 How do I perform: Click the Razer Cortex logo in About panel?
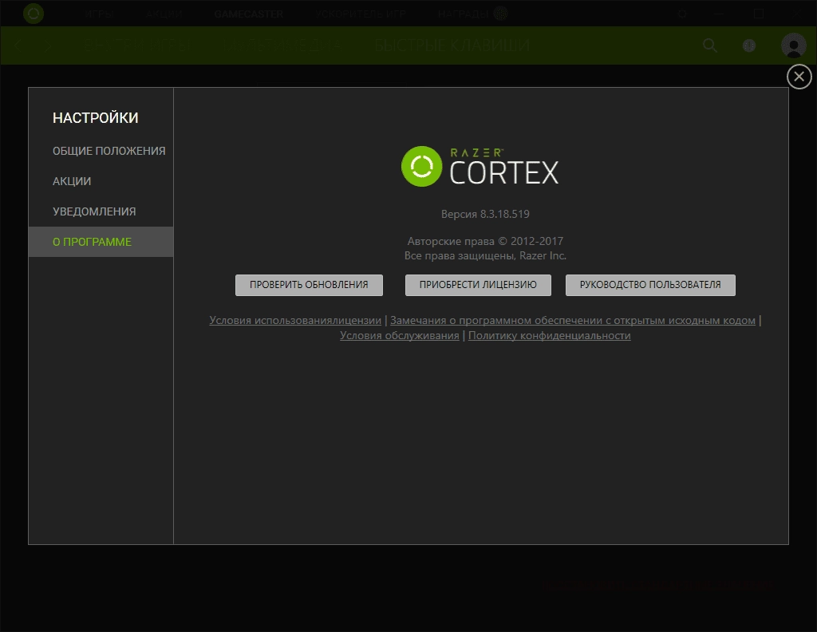[x=480, y=166]
